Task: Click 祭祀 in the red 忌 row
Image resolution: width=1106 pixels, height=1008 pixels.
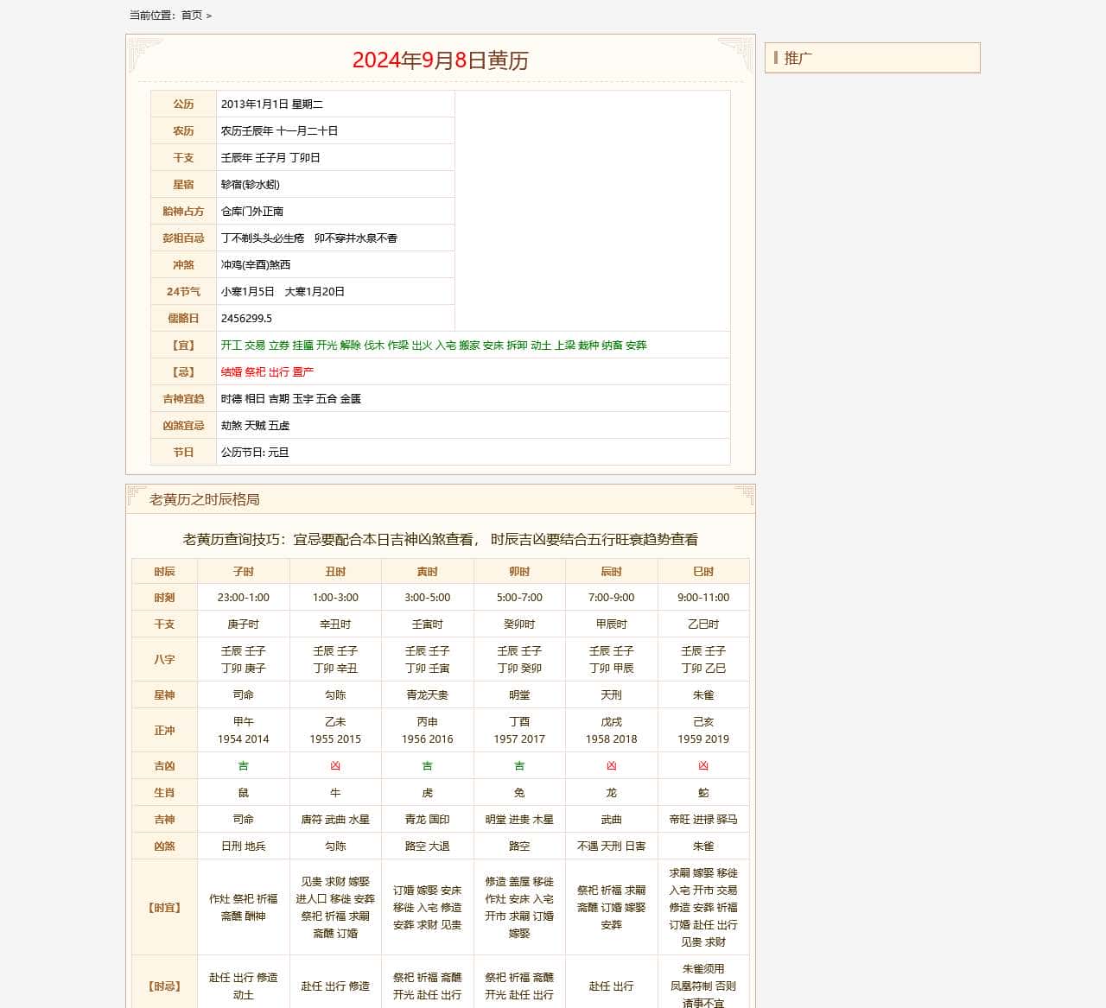Action: coord(255,372)
